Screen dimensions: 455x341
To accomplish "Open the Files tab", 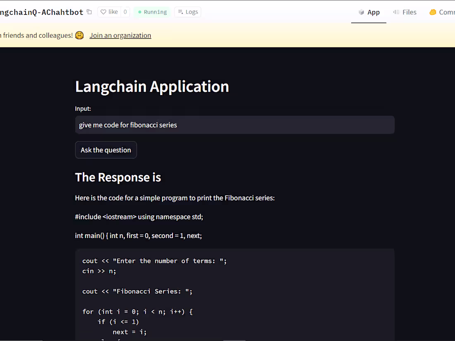I will click(405, 12).
